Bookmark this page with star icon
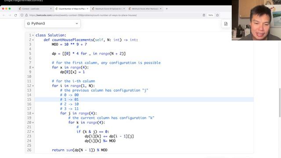This screenshot has width=281, height=158. point(217,15)
